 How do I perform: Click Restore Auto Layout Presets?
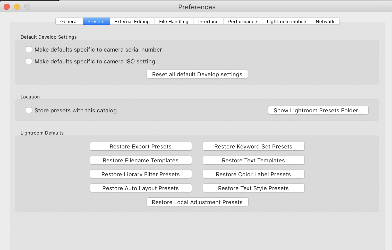click(x=141, y=188)
